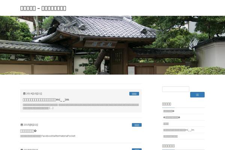Click the recent posts heading below the search box

[x=166, y=104]
